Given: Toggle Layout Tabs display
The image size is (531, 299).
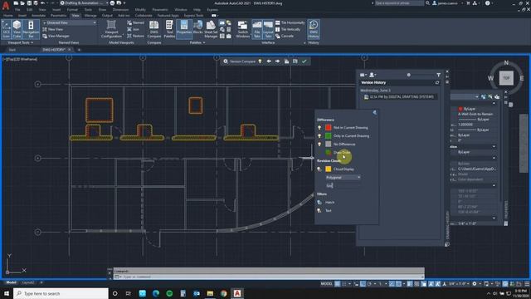Looking at the screenshot, I should 268,29.
